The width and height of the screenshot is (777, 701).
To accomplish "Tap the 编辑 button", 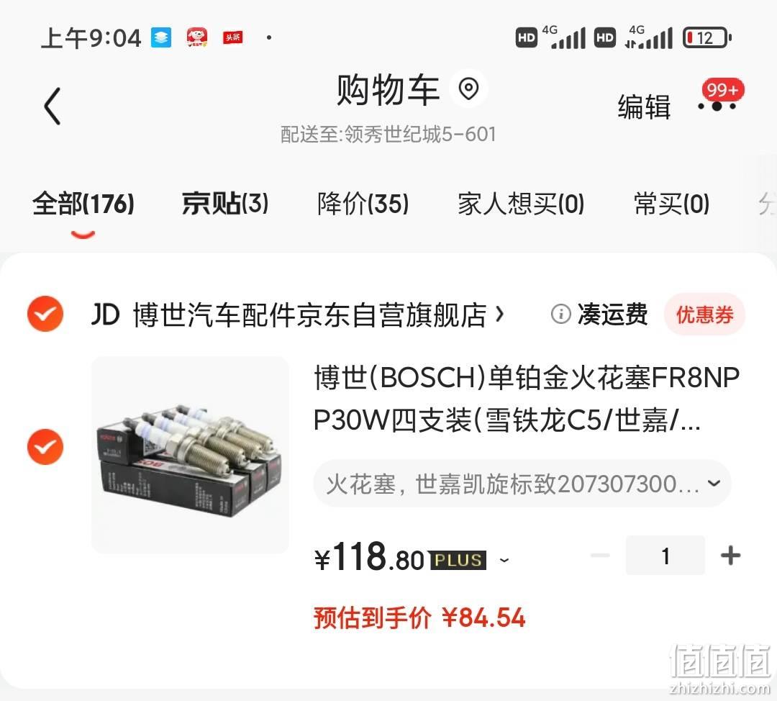I will click(644, 107).
